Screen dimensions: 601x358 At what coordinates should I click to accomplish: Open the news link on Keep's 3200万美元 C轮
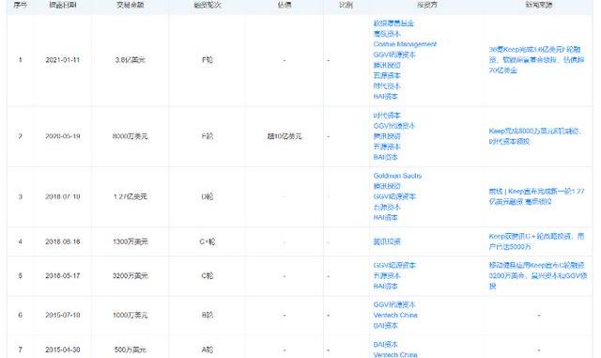coord(537,275)
